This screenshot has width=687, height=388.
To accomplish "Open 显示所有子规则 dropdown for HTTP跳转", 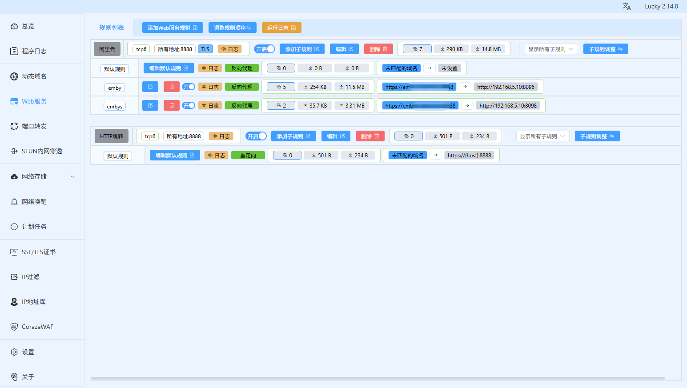I will (x=542, y=136).
